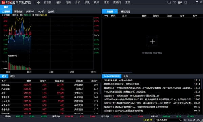This screenshot has height=122, width=203.
Task: Switch to the 创业板 index tab
Action: tap(51, 12)
